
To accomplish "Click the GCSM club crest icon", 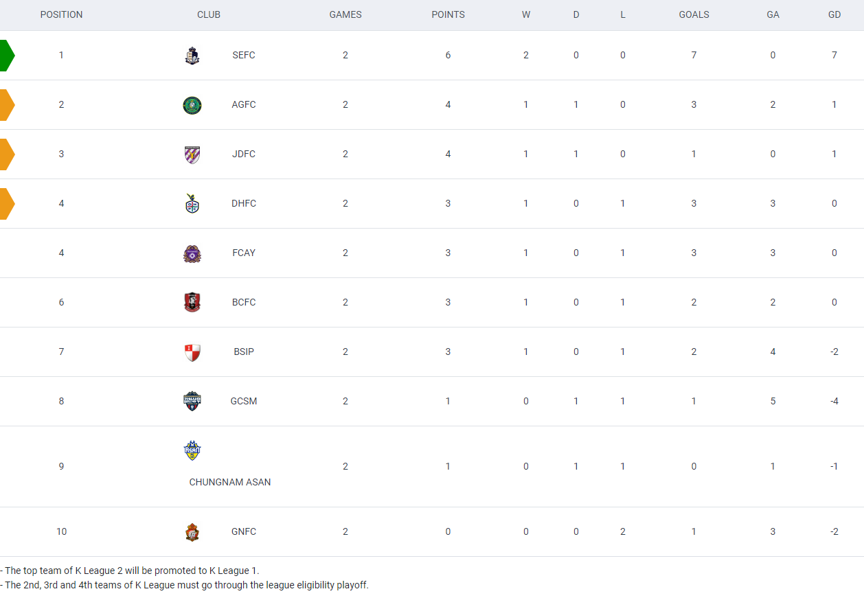I will 192,401.
